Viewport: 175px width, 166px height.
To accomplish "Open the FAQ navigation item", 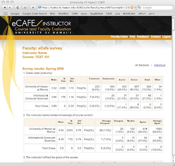I will pos(133,37).
